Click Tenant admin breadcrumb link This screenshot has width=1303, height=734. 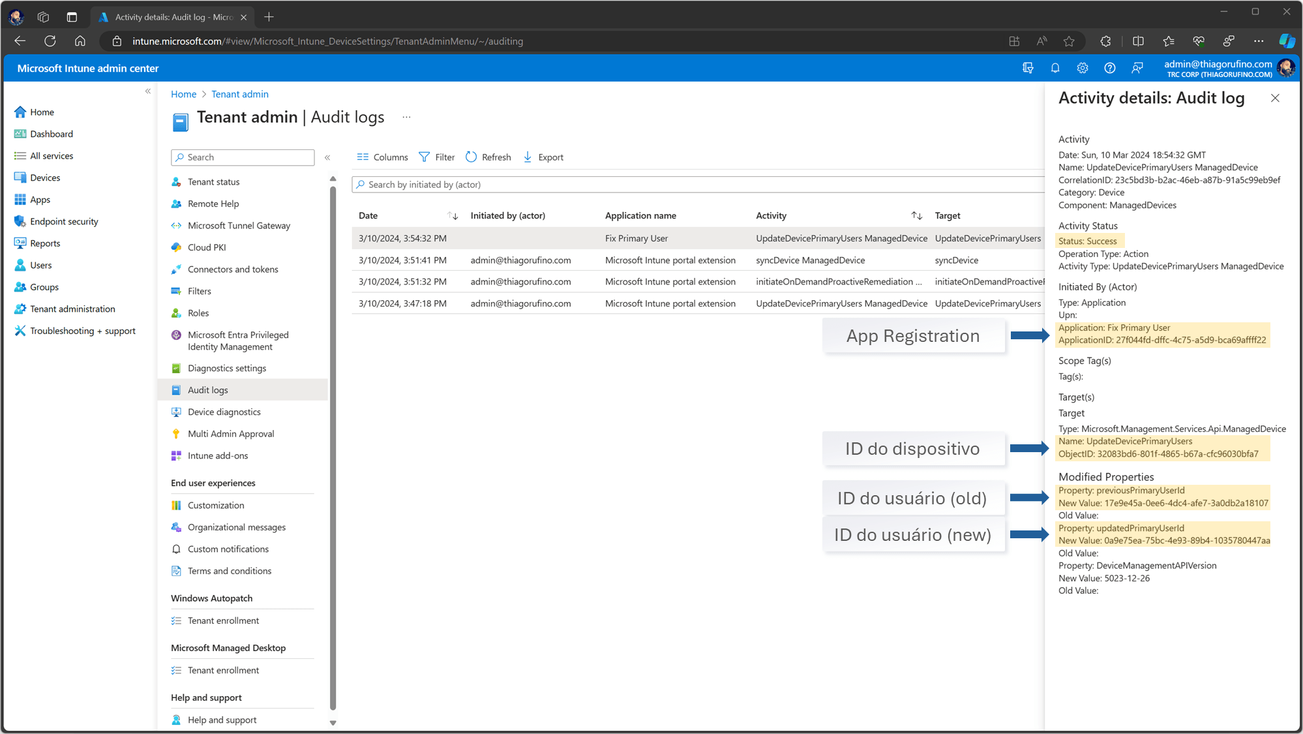click(240, 94)
